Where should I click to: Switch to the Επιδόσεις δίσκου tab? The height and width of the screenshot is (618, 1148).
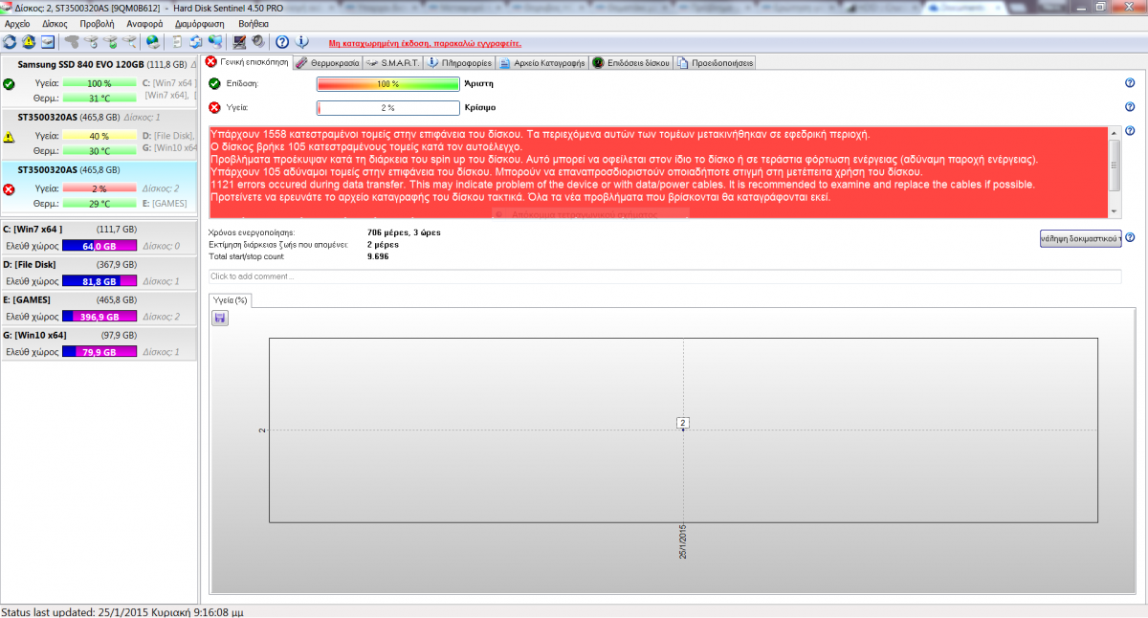click(x=630, y=62)
